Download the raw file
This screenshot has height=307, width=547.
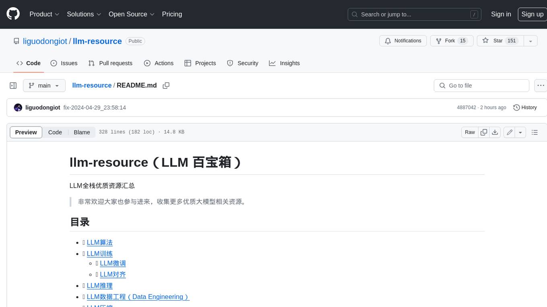pos(495,132)
